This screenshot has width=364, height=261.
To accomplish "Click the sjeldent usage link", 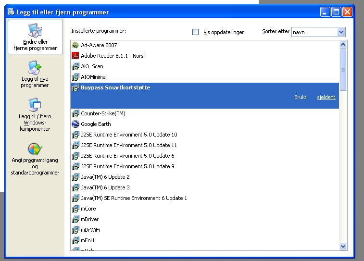I will pos(326,97).
